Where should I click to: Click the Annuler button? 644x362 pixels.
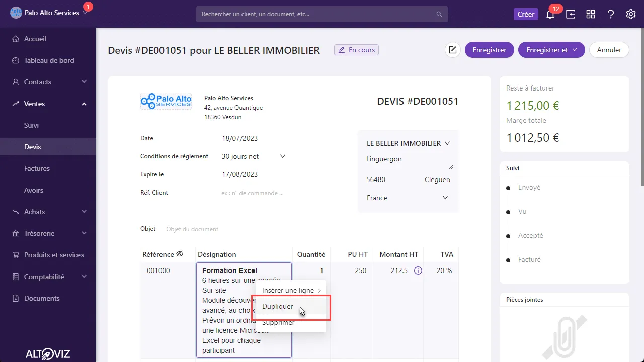[609, 50]
